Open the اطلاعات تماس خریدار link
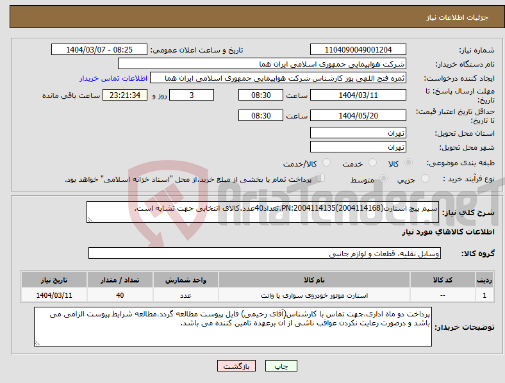The height and width of the screenshot is (383, 505). (113, 78)
